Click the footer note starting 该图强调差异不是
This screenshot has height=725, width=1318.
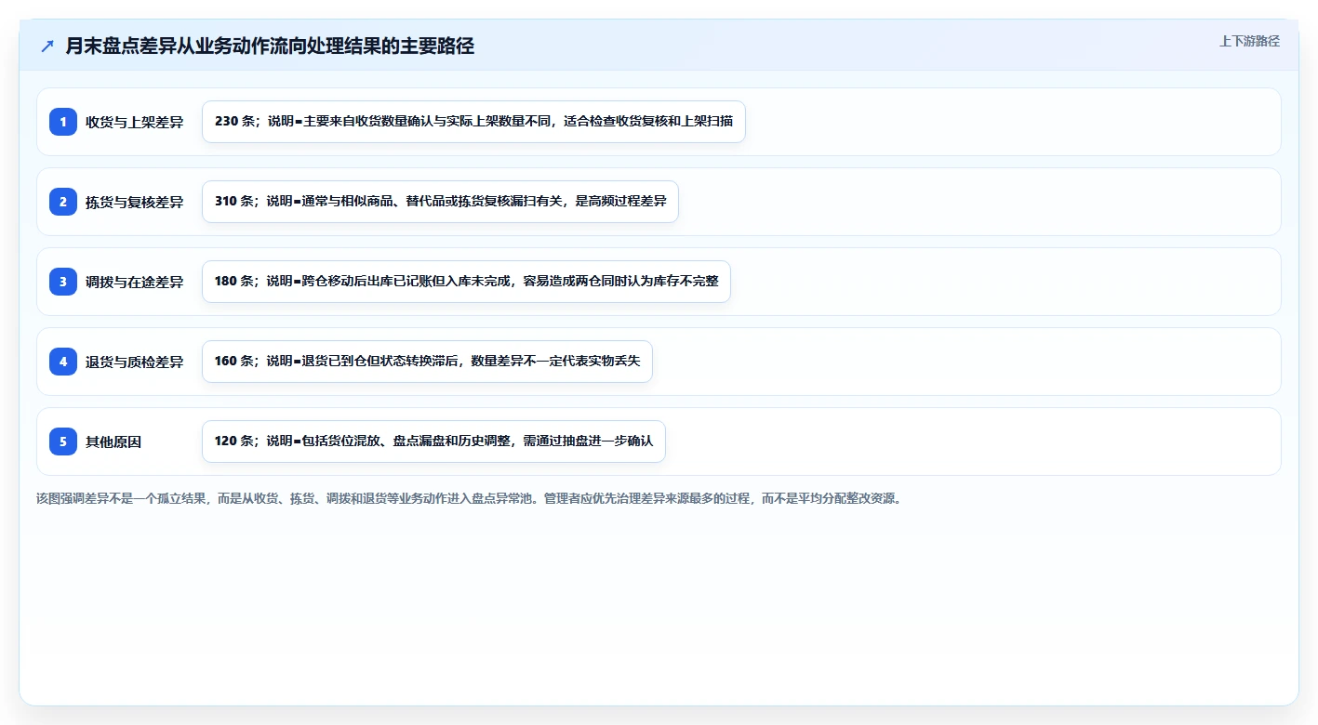469,498
